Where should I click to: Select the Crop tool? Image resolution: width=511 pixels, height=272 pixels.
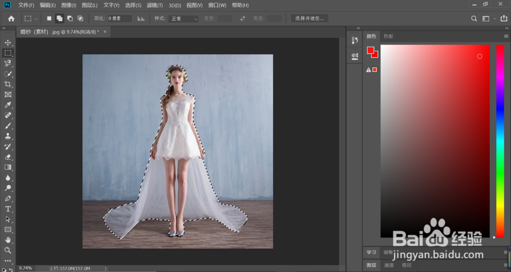(x=8, y=84)
